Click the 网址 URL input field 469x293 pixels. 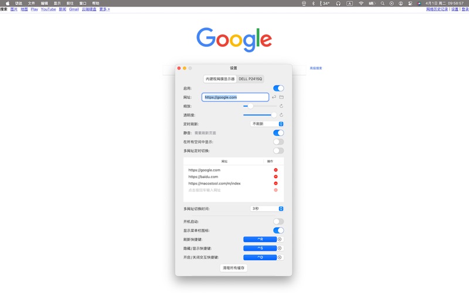[235, 97]
